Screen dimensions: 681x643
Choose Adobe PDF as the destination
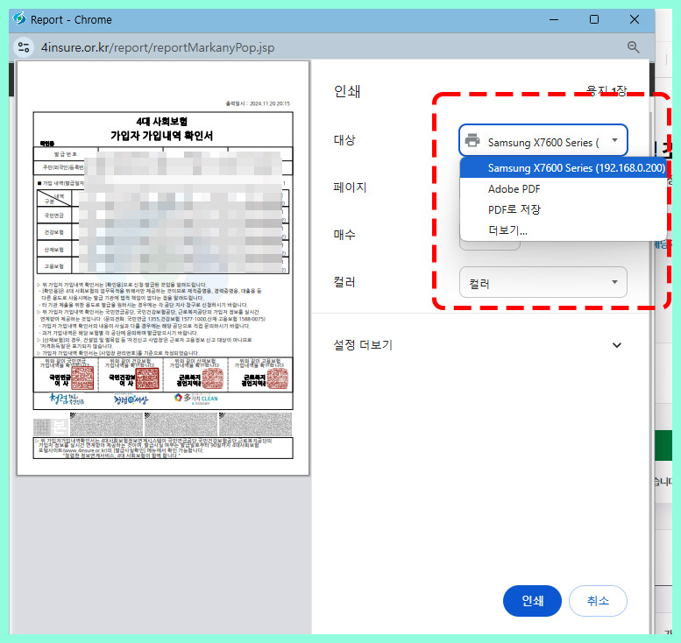(564, 189)
